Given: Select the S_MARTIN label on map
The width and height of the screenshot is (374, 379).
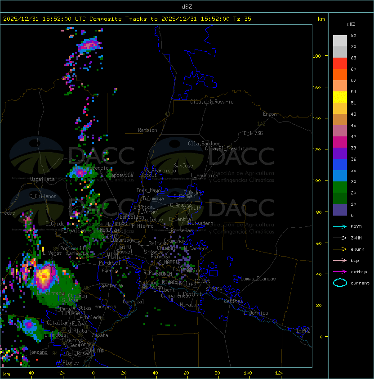Looking at the screenshot, I should (169, 262).
